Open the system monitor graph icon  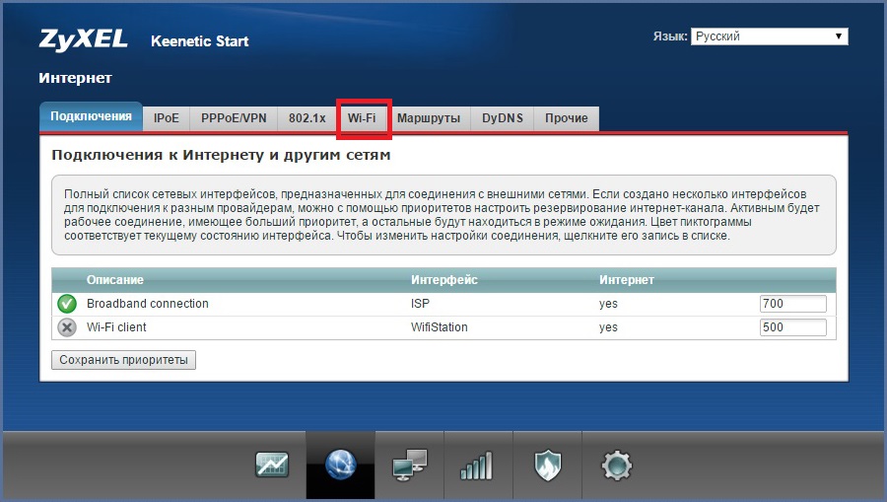tap(271, 466)
